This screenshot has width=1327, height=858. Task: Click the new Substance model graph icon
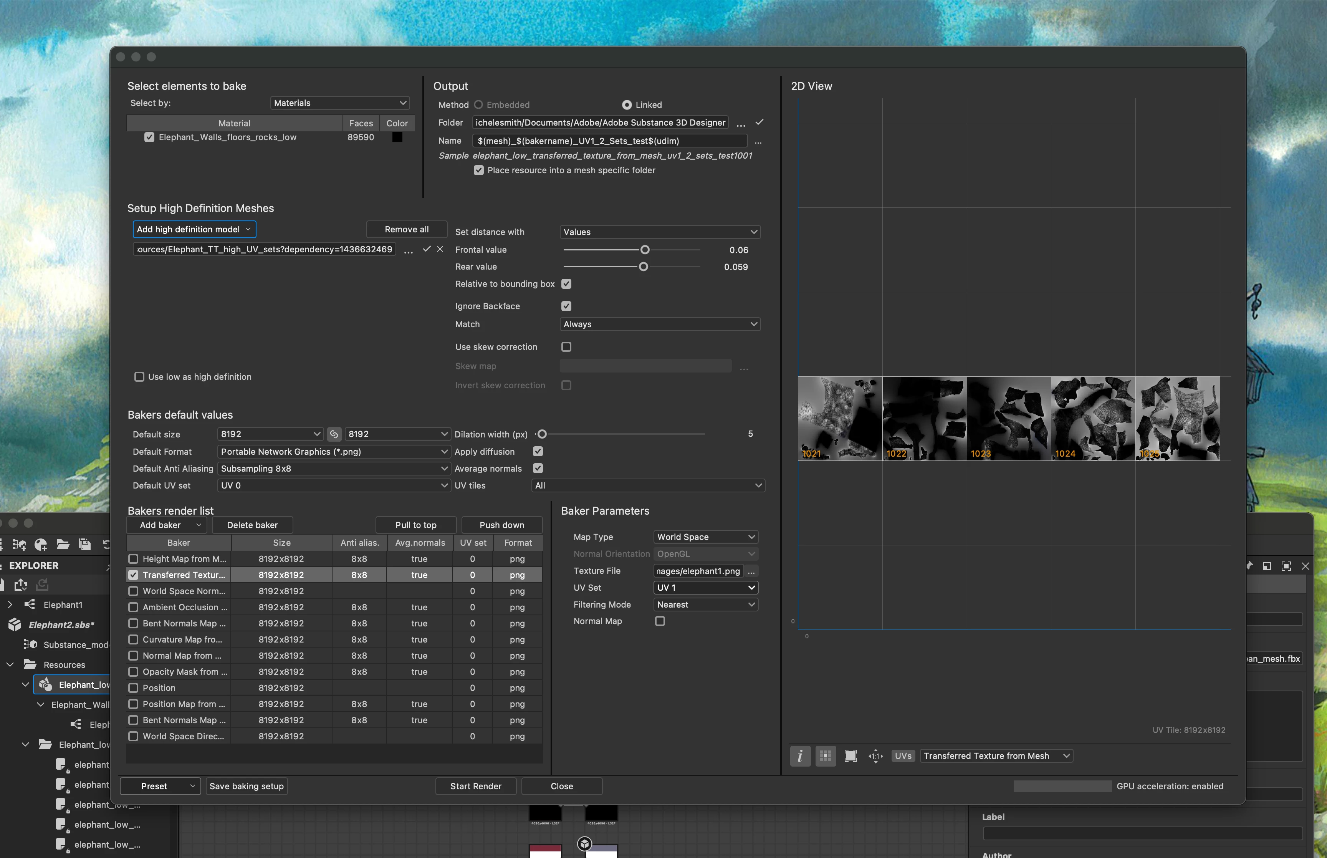click(x=20, y=544)
